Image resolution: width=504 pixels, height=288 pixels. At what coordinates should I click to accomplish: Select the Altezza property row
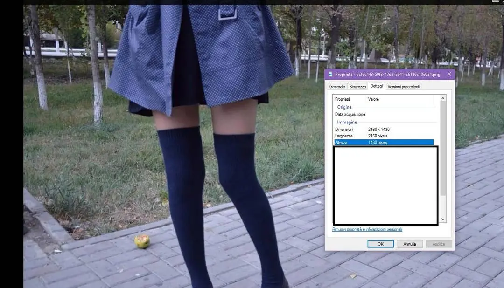pos(384,142)
